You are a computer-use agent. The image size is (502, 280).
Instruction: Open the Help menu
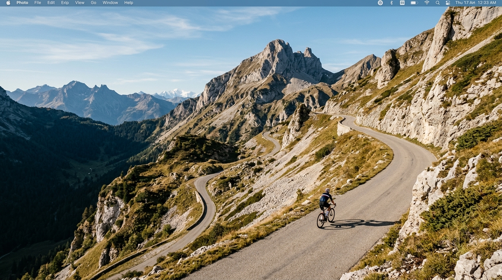[x=128, y=3]
